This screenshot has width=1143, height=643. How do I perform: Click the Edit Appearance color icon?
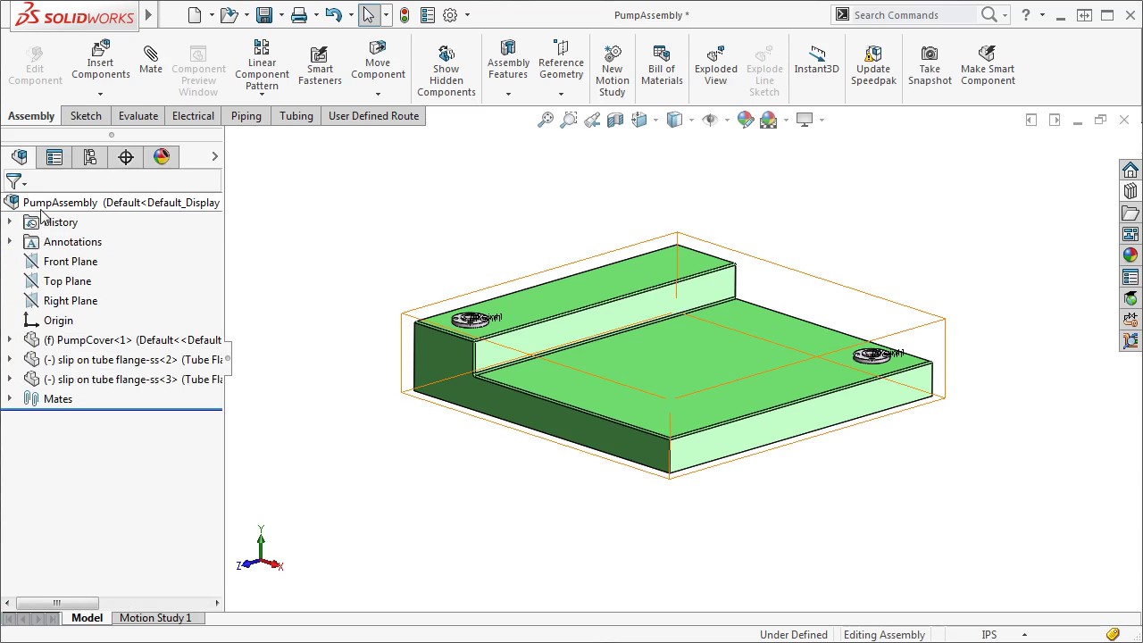coord(745,120)
